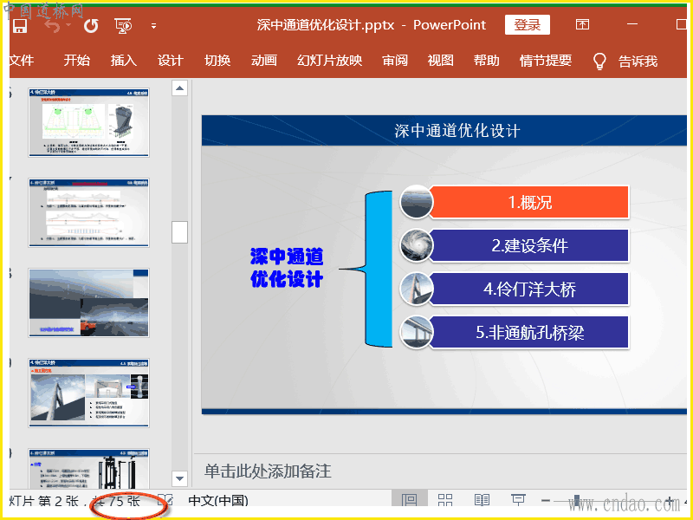Click the round typhoon image beside 2.建设条件

pyautogui.click(x=416, y=245)
